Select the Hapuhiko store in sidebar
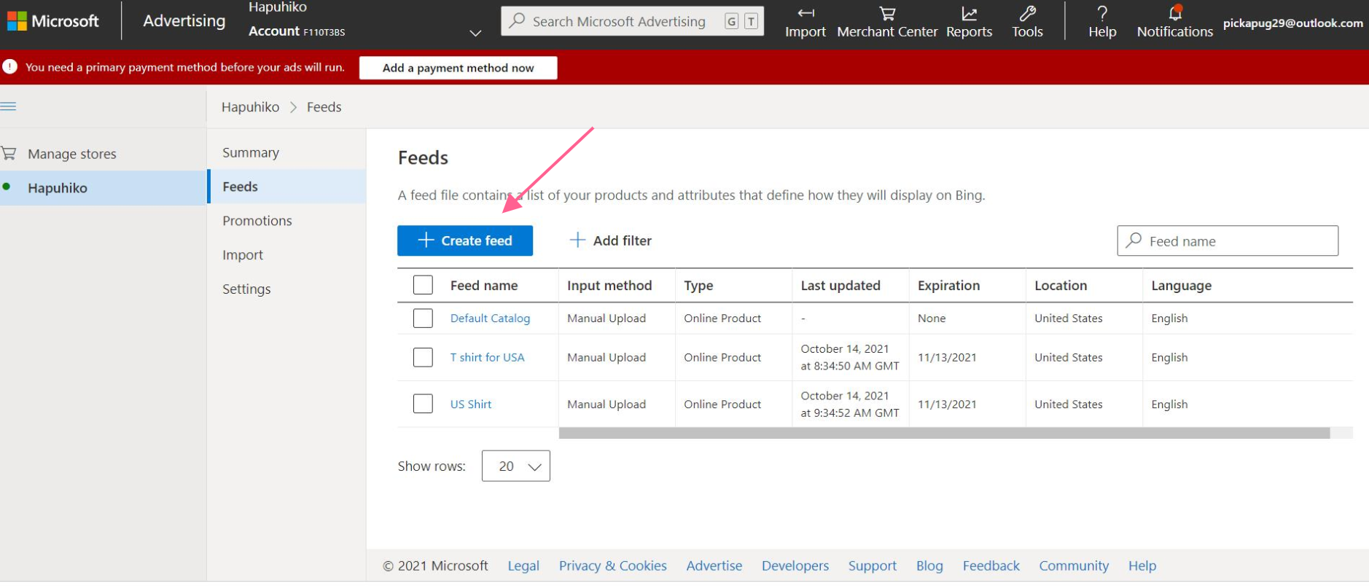The image size is (1369, 586). pyautogui.click(x=104, y=188)
